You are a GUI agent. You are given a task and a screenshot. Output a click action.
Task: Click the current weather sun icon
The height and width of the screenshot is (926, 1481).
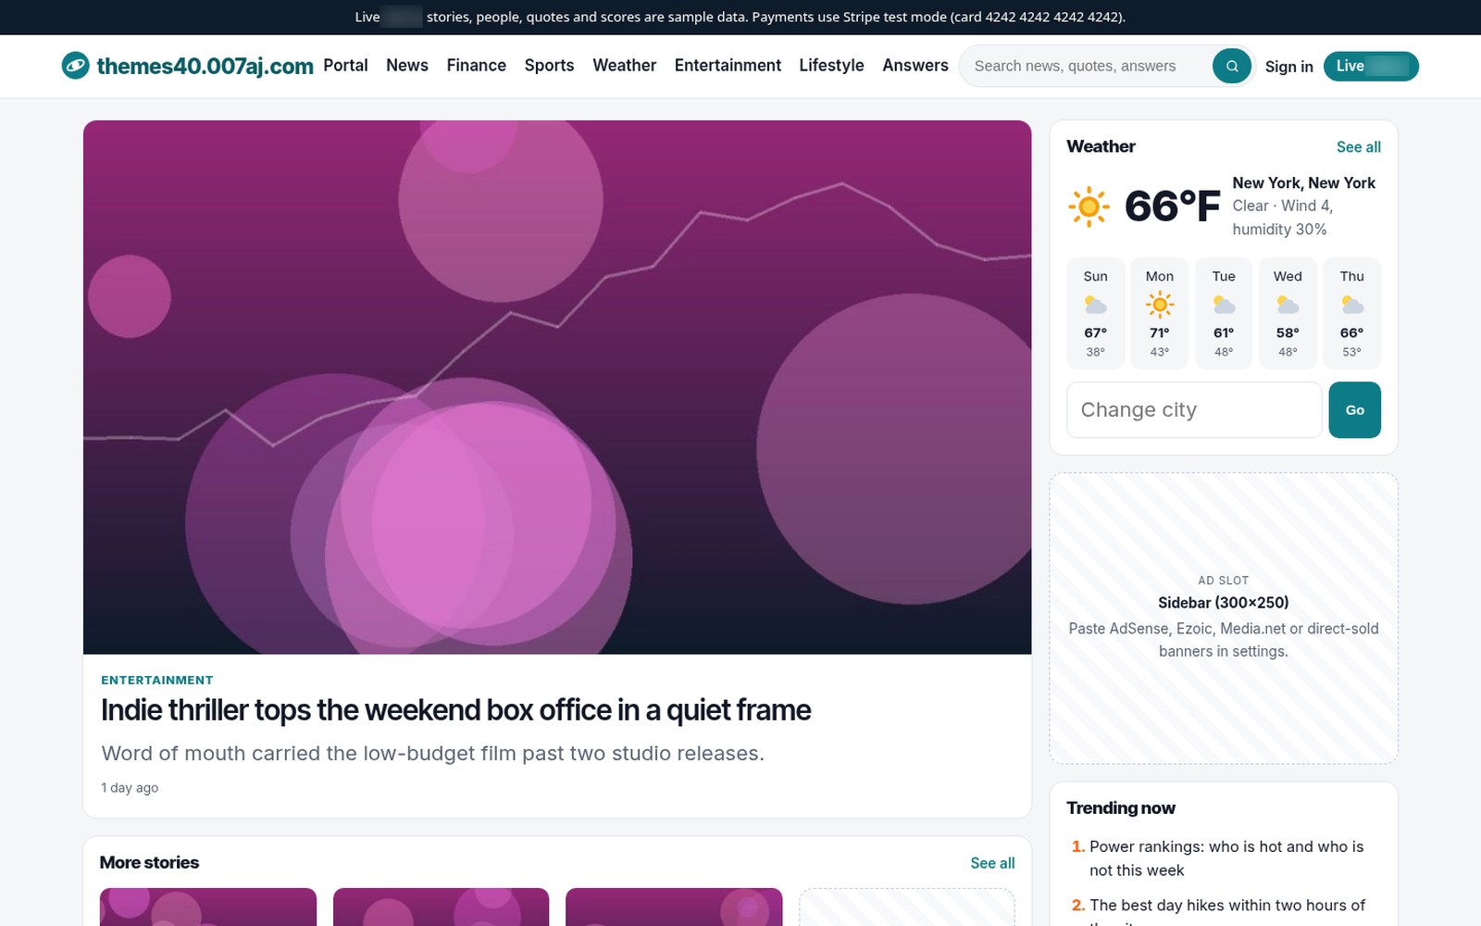click(x=1089, y=206)
